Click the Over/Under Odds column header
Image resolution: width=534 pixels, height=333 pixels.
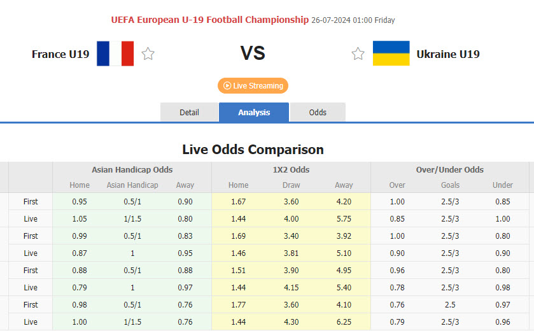coord(449,170)
